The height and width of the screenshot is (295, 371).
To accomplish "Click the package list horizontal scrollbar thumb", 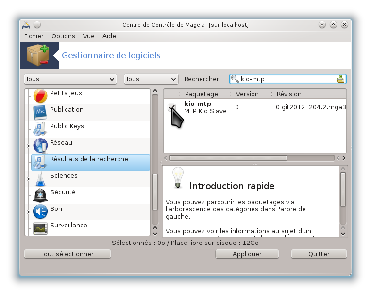I will [x=228, y=158].
